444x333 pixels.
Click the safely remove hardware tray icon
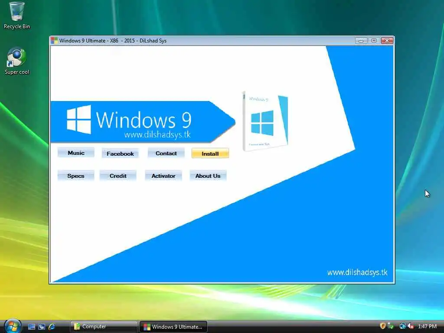(391, 326)
